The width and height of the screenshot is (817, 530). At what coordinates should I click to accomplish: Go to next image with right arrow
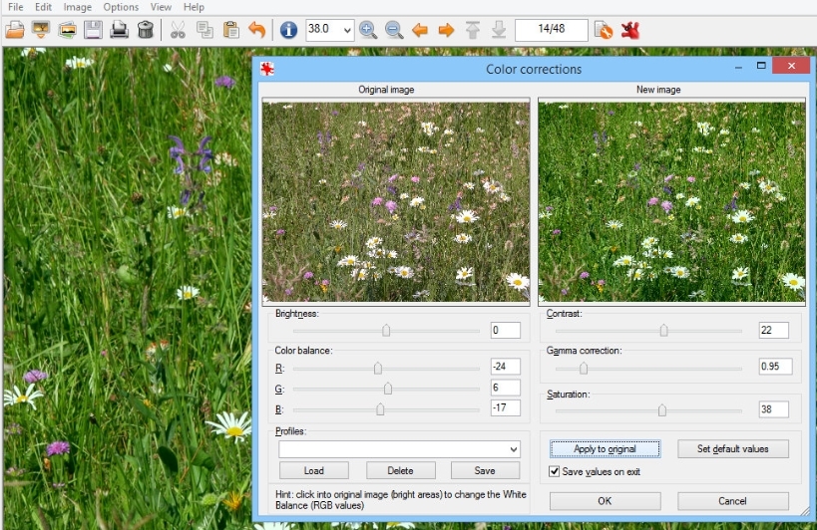coord(446,30)
